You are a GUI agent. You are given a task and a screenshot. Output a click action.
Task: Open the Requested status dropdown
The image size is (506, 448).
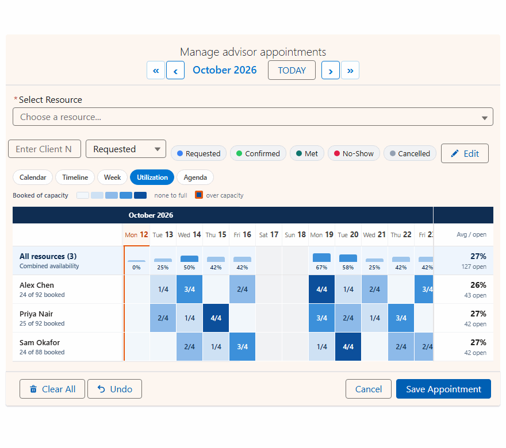(126, 149)
